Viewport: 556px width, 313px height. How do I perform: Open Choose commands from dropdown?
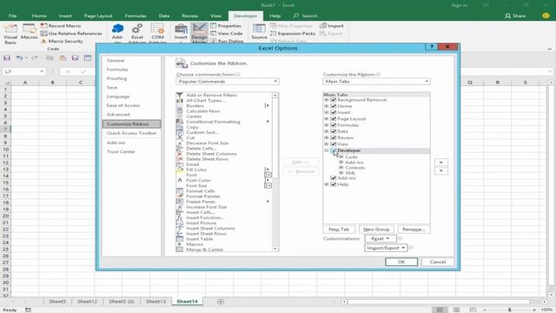pos(228,82)
